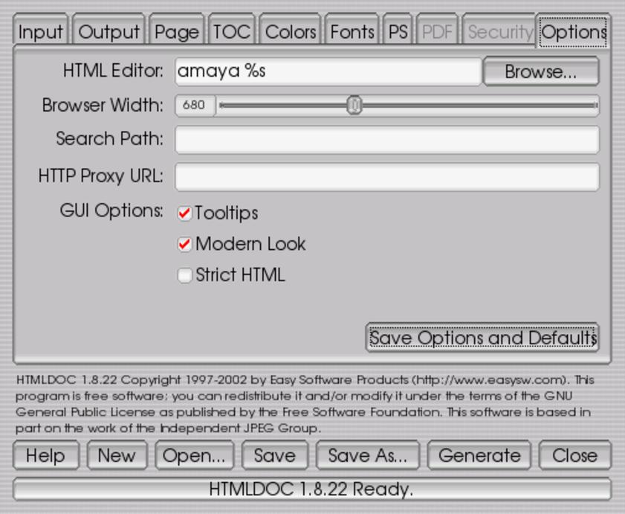This screenshot has height=514, width=625.
Task: Focus the Search Path input field
Action: point(386,139)
